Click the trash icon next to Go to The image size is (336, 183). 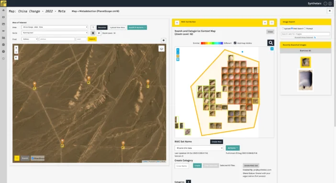click(x=93, y=33)
